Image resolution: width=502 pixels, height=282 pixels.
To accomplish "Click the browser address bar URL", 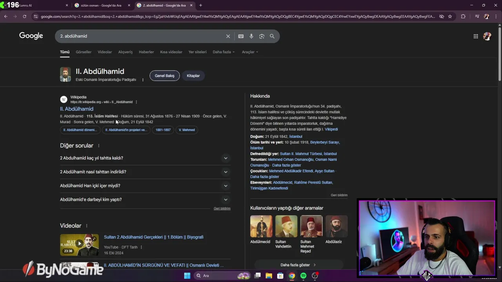I will [x=238, y=16].
